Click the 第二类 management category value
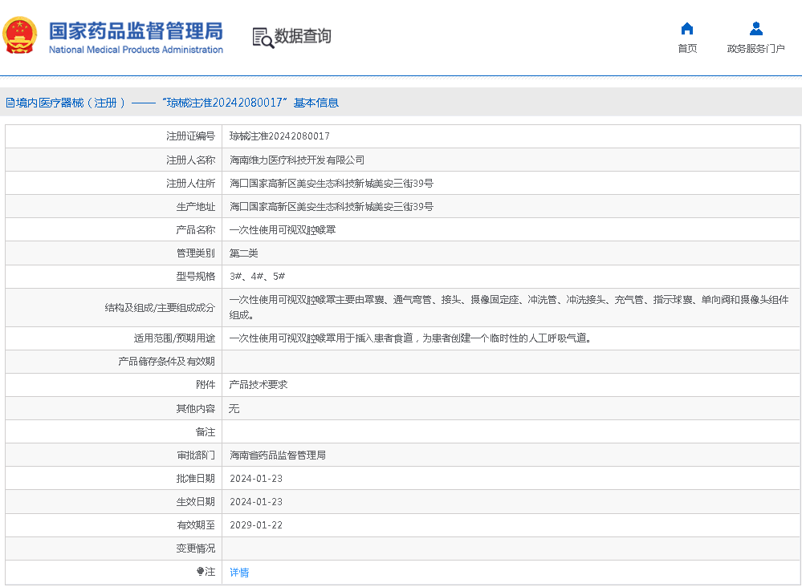The image size is (802, 587). (244, 253)
